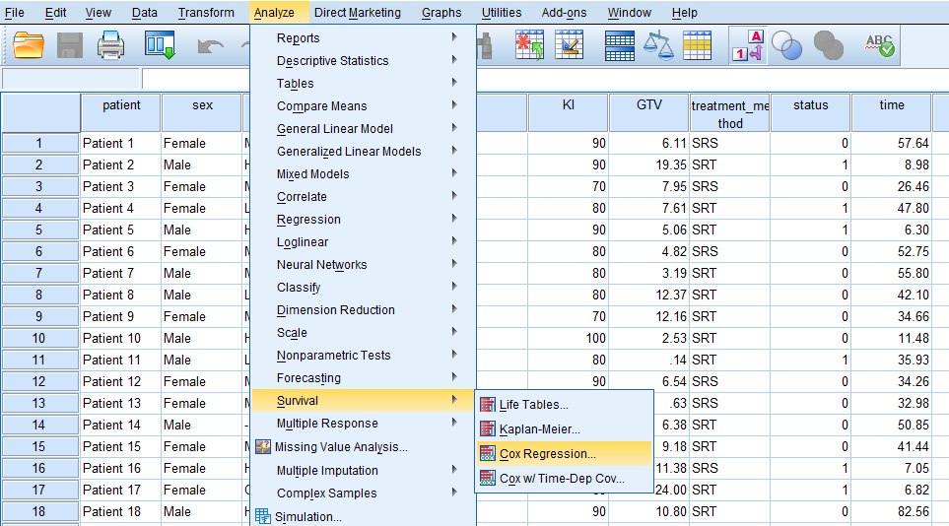Expand the Compare Means submenu
This screenshot has width=949, height=526.
tap(363, 106)
